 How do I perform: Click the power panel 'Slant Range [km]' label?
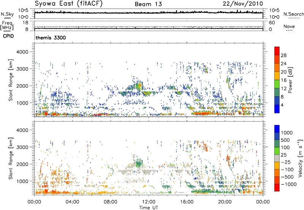point(11,80)
